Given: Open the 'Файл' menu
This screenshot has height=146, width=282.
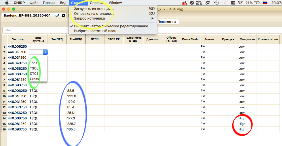Looking at the screenshot, I should [34, 3].
